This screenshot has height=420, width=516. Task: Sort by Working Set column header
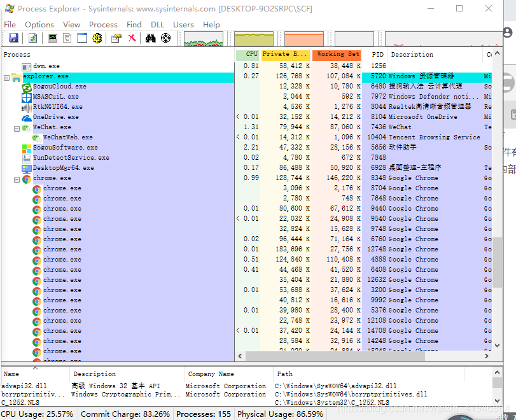337,55
